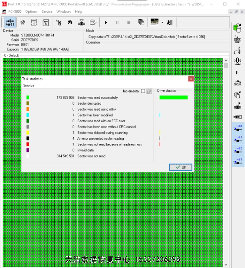Click the OK button

(x=181, y=167)
